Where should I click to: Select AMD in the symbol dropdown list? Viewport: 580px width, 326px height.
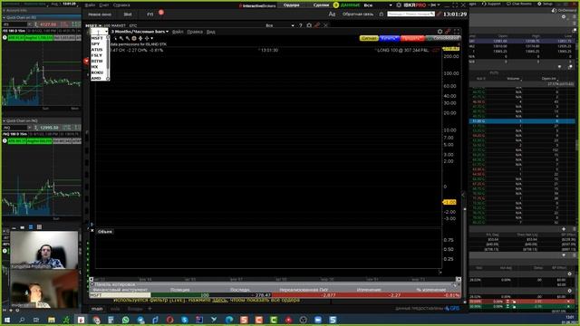tap(99, 78)
